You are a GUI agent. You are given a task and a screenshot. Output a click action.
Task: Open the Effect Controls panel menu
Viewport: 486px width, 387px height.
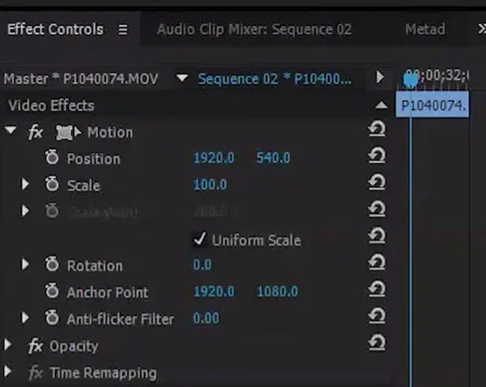click(x=123, y=30)
